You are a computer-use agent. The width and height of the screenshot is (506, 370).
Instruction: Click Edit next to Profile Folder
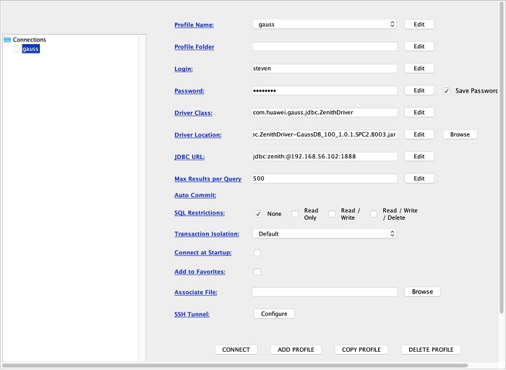tap(419, 46)
